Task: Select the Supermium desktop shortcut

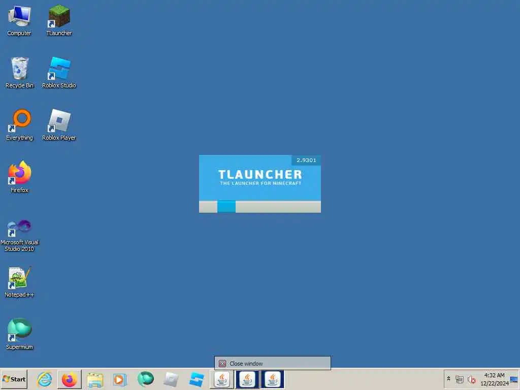Action: 19,334
